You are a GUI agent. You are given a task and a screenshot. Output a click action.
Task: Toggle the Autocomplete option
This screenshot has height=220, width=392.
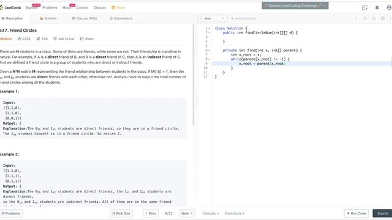(243, 18)
